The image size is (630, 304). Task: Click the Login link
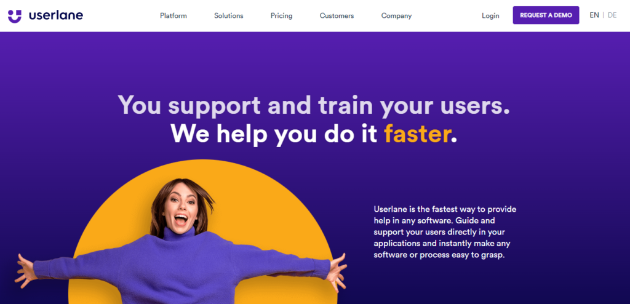490,15
